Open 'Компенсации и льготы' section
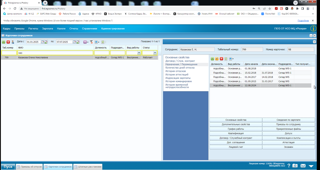This screenshot has height=170, width=320. (288, 138)
